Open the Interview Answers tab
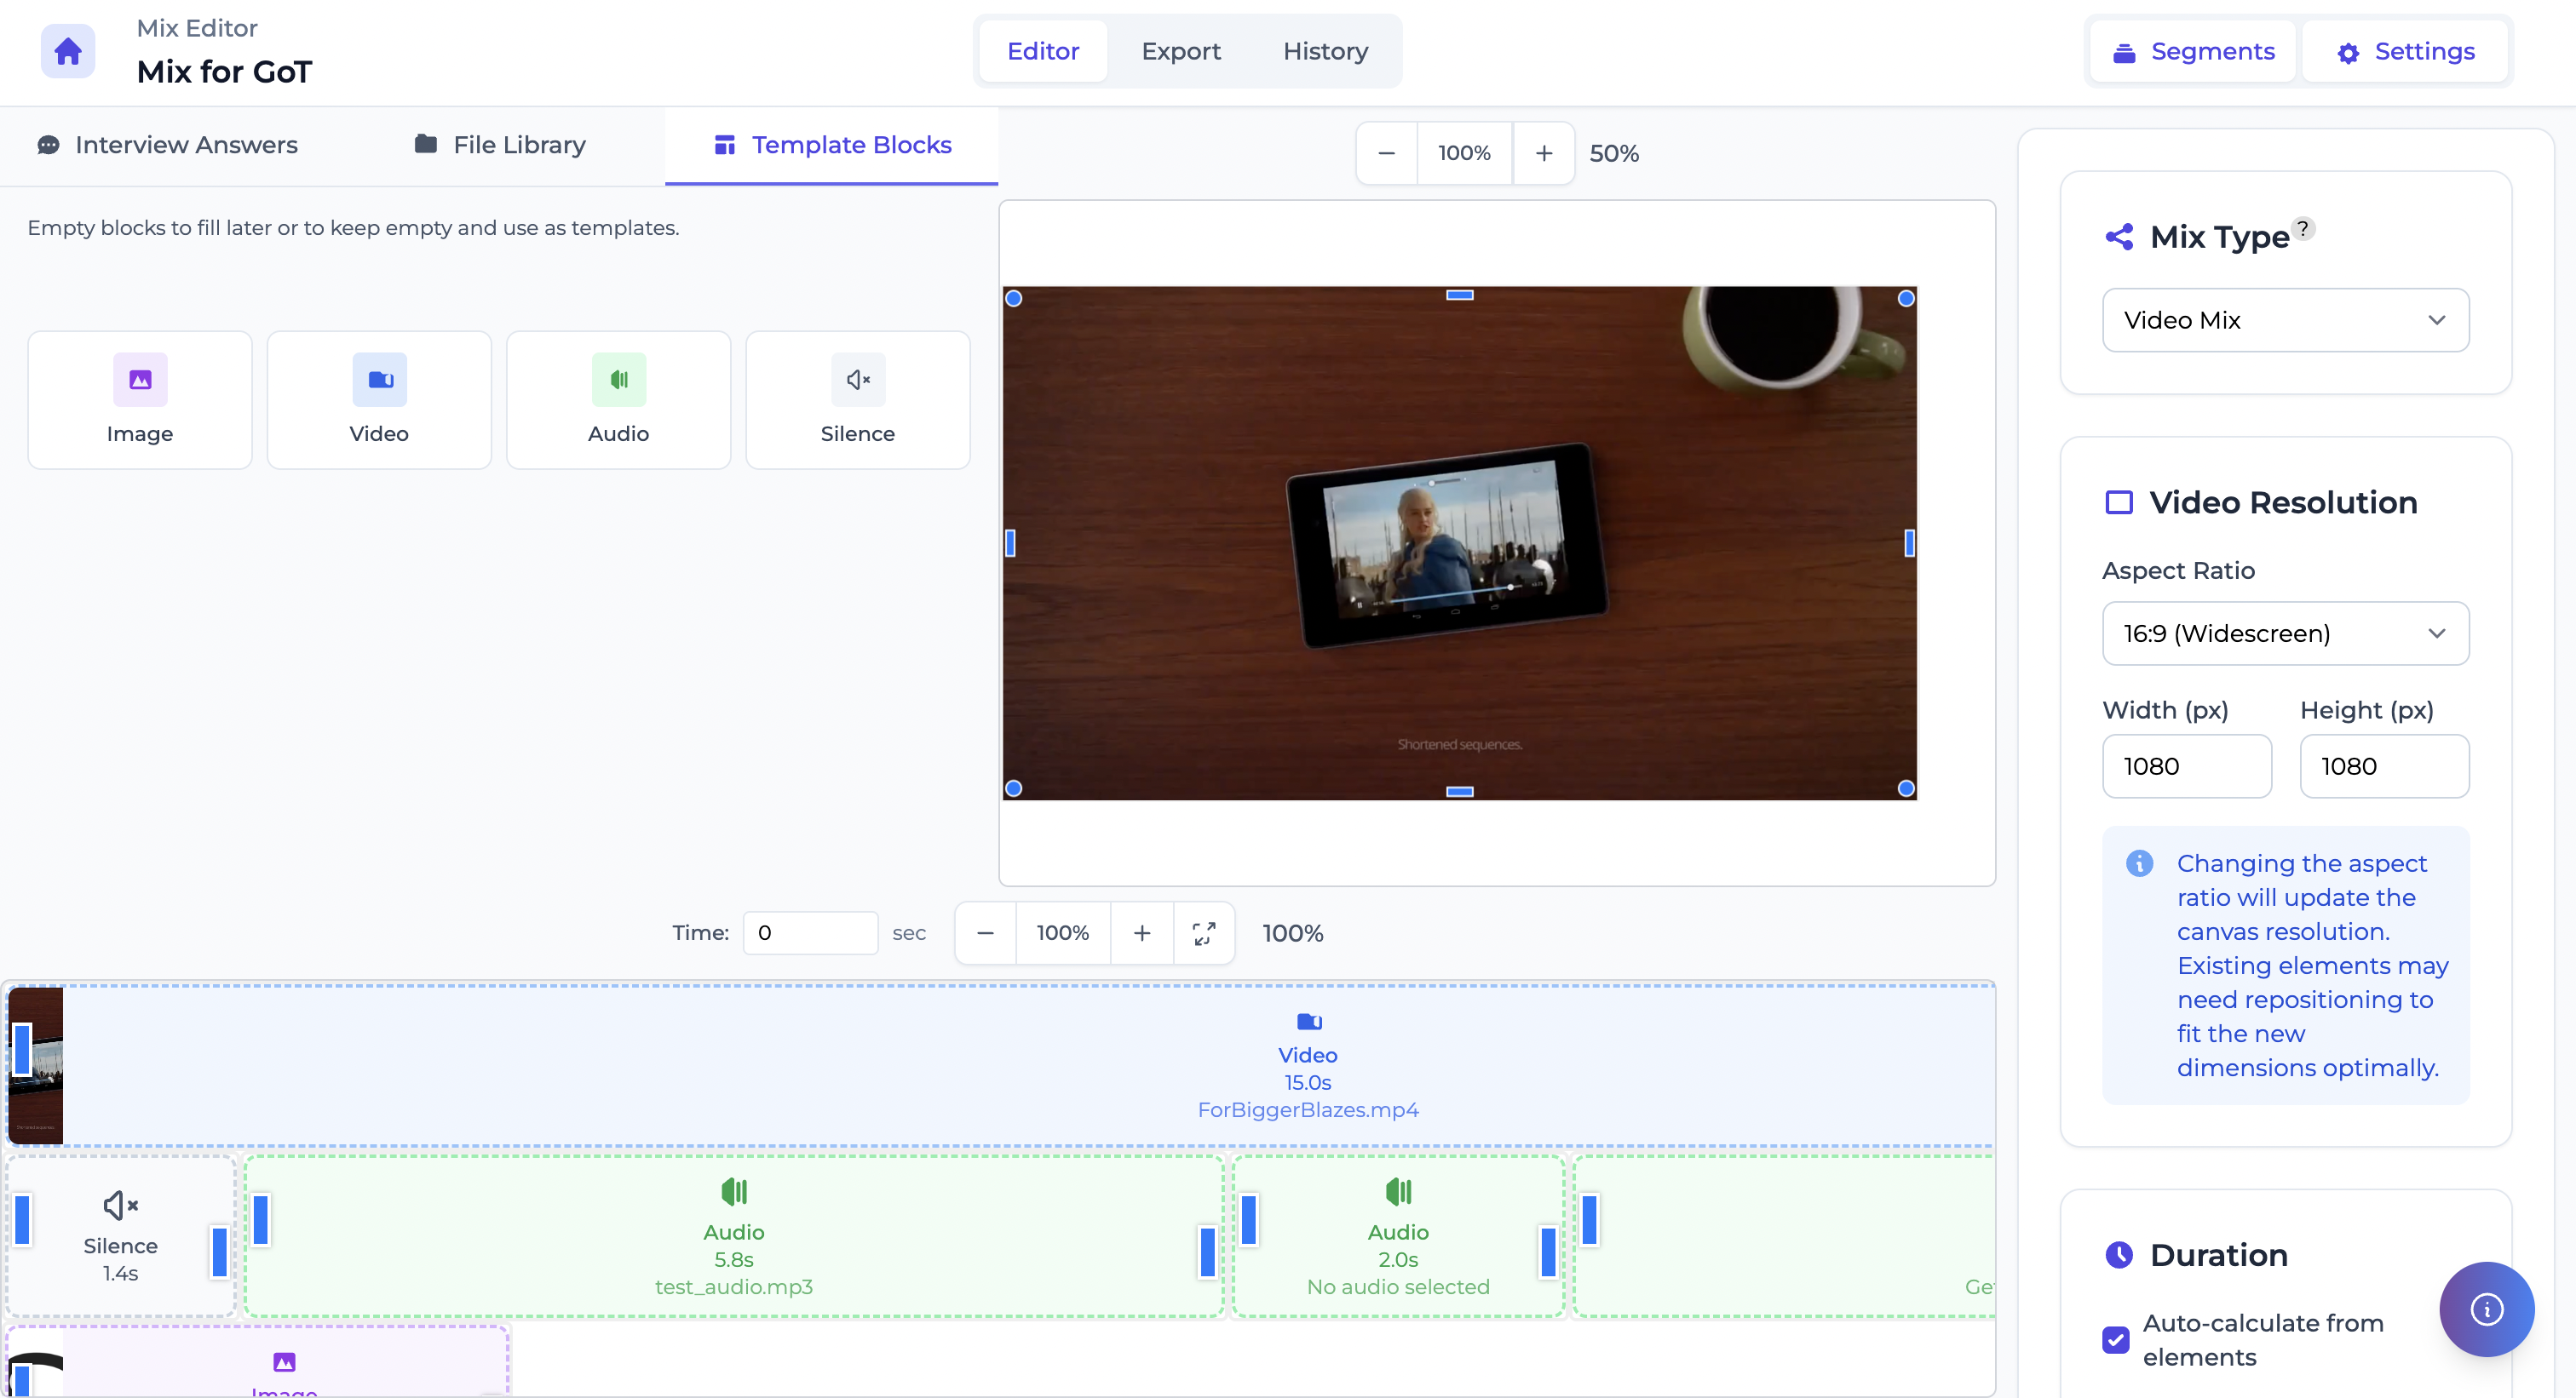Image resolution: width=2576 pixels, height=1398 pixels. pos(167,146)
